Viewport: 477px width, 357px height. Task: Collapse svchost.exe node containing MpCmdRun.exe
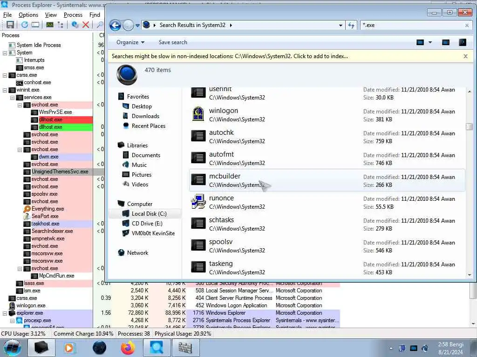20,269
